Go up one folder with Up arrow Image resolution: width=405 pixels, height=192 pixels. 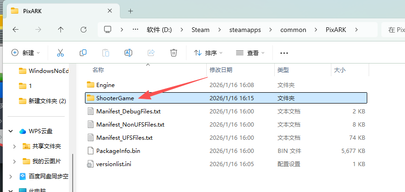[x=60, y=30]
